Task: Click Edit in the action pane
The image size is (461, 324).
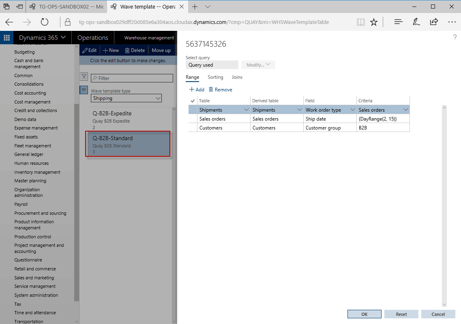Action: [90, 50]
